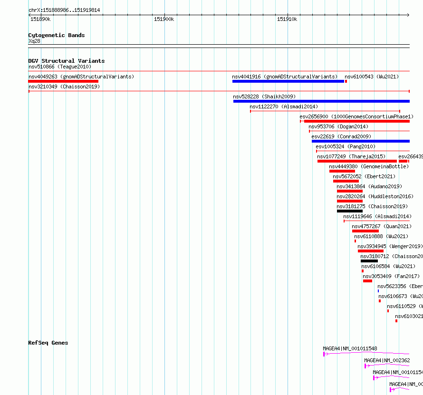Click the black nsv3181275 (Chaisson2019) bar
The image size is (423, 395).
[350, 211]
